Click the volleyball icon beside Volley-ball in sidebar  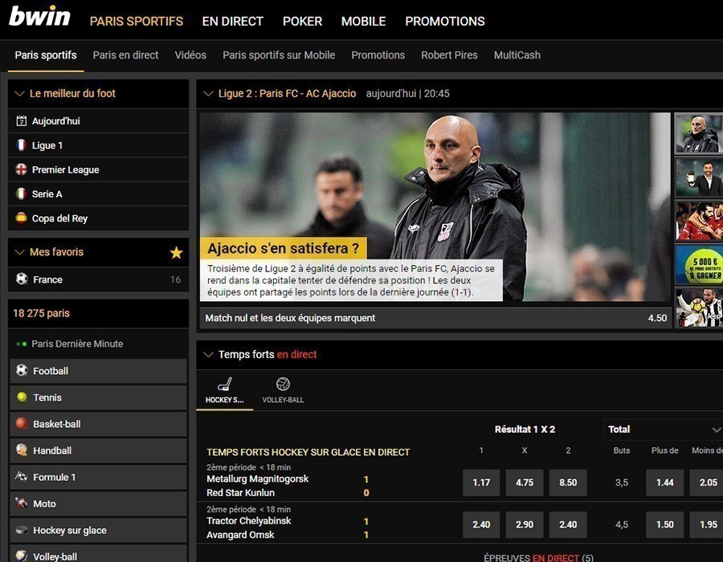coord(22,556)
